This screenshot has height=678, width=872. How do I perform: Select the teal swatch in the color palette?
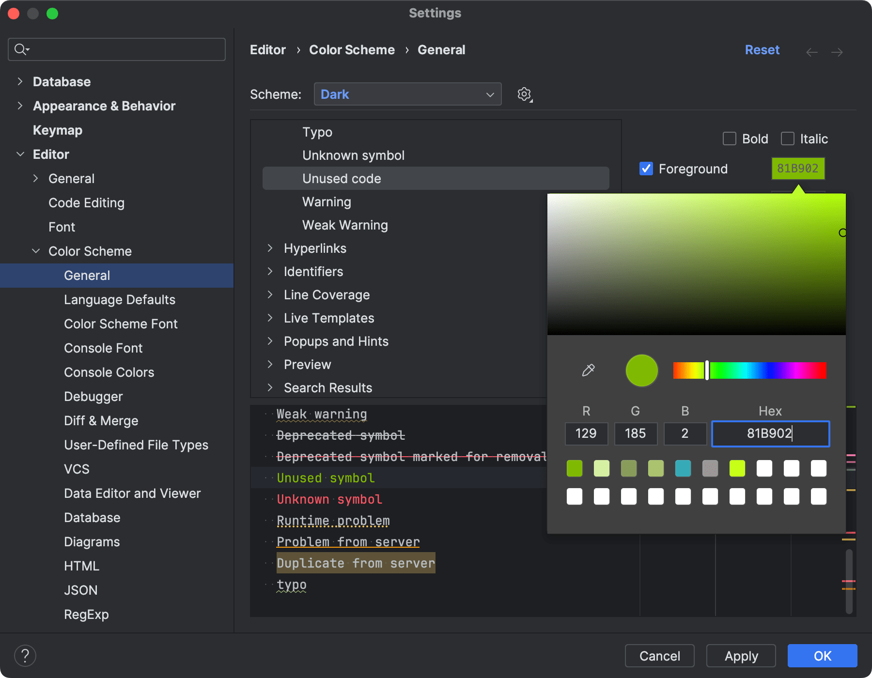[683, 468]
